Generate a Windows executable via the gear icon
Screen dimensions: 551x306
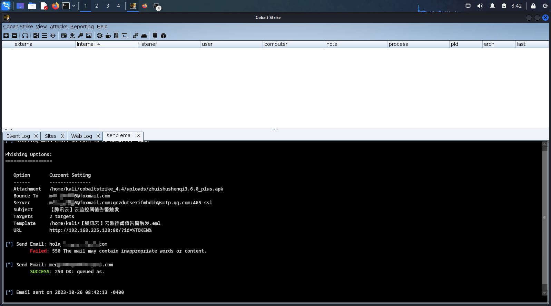click(100, 35)
